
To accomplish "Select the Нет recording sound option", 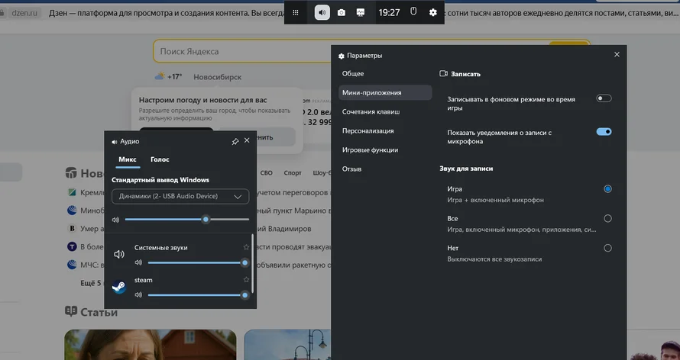I will (x=607, y=248).
